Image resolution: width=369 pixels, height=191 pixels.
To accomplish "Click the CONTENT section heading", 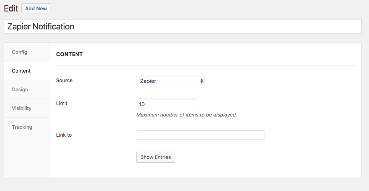I will [69, 54].
